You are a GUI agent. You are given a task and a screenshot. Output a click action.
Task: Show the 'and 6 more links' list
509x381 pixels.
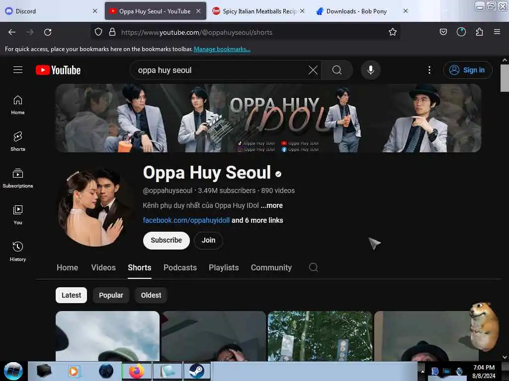[x=257, y=220]
